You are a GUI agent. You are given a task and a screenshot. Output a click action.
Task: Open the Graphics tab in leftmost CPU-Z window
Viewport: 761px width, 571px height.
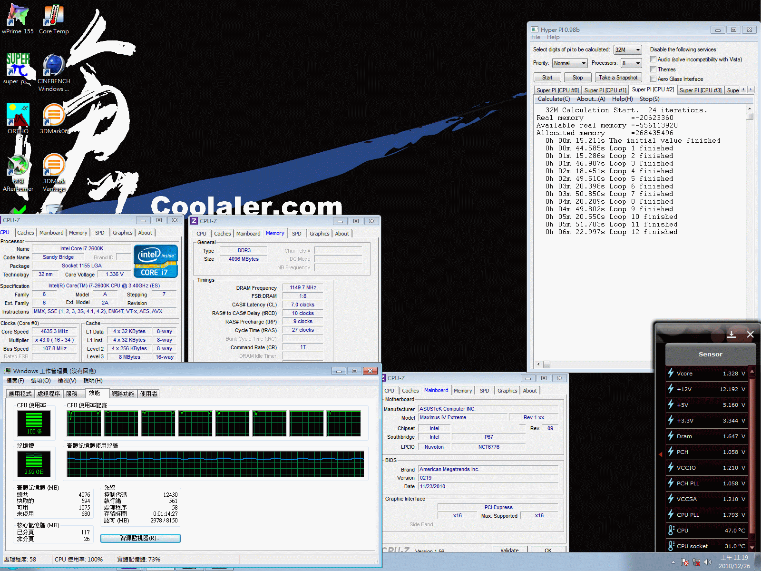tap(122, 233)
